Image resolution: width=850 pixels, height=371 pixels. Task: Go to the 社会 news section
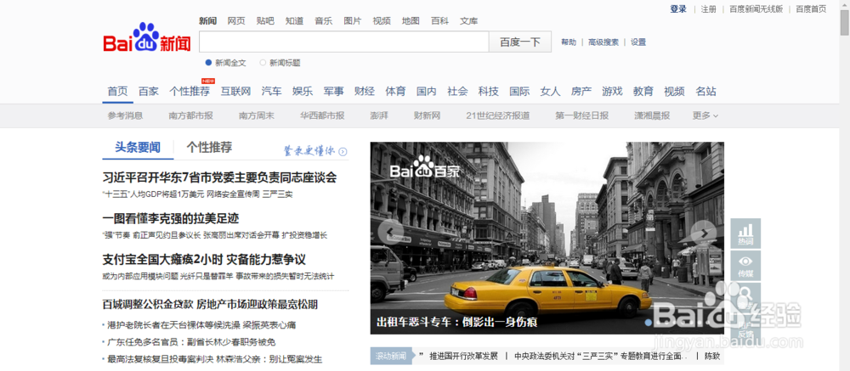(x=457, y=92)
